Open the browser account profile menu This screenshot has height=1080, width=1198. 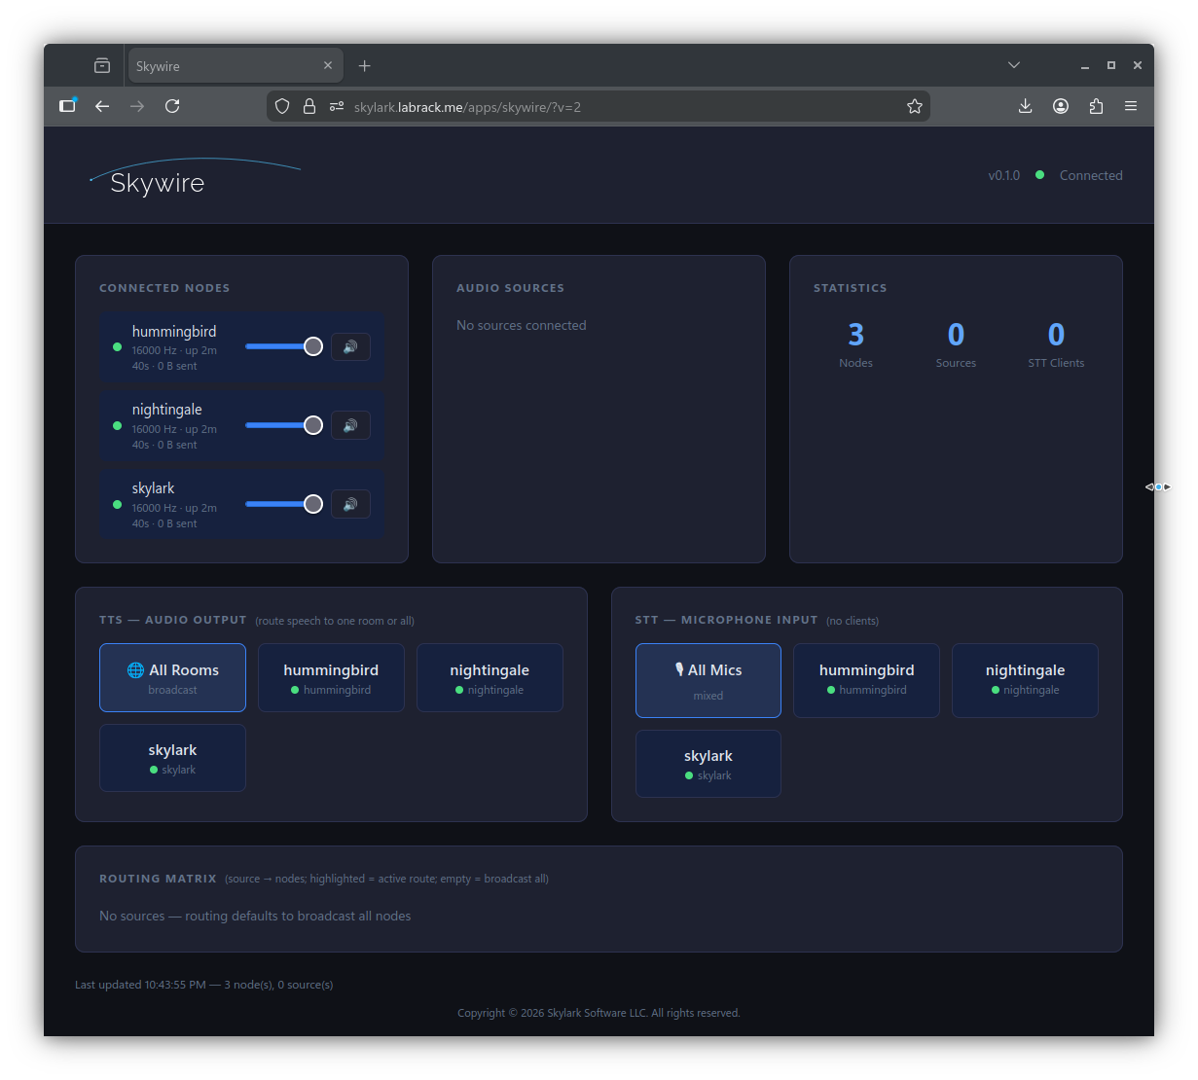[1061, 106]
